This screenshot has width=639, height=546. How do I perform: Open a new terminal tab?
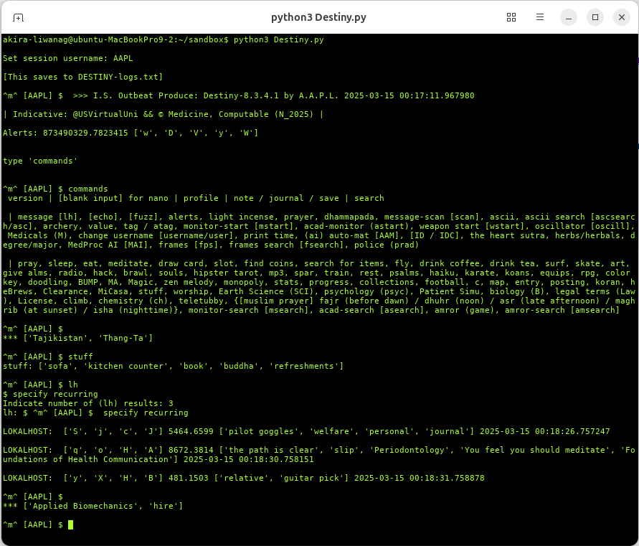pos(18,17)
